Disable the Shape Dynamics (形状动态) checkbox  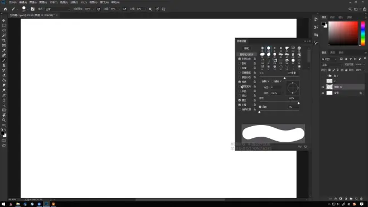tap(240, 59)
